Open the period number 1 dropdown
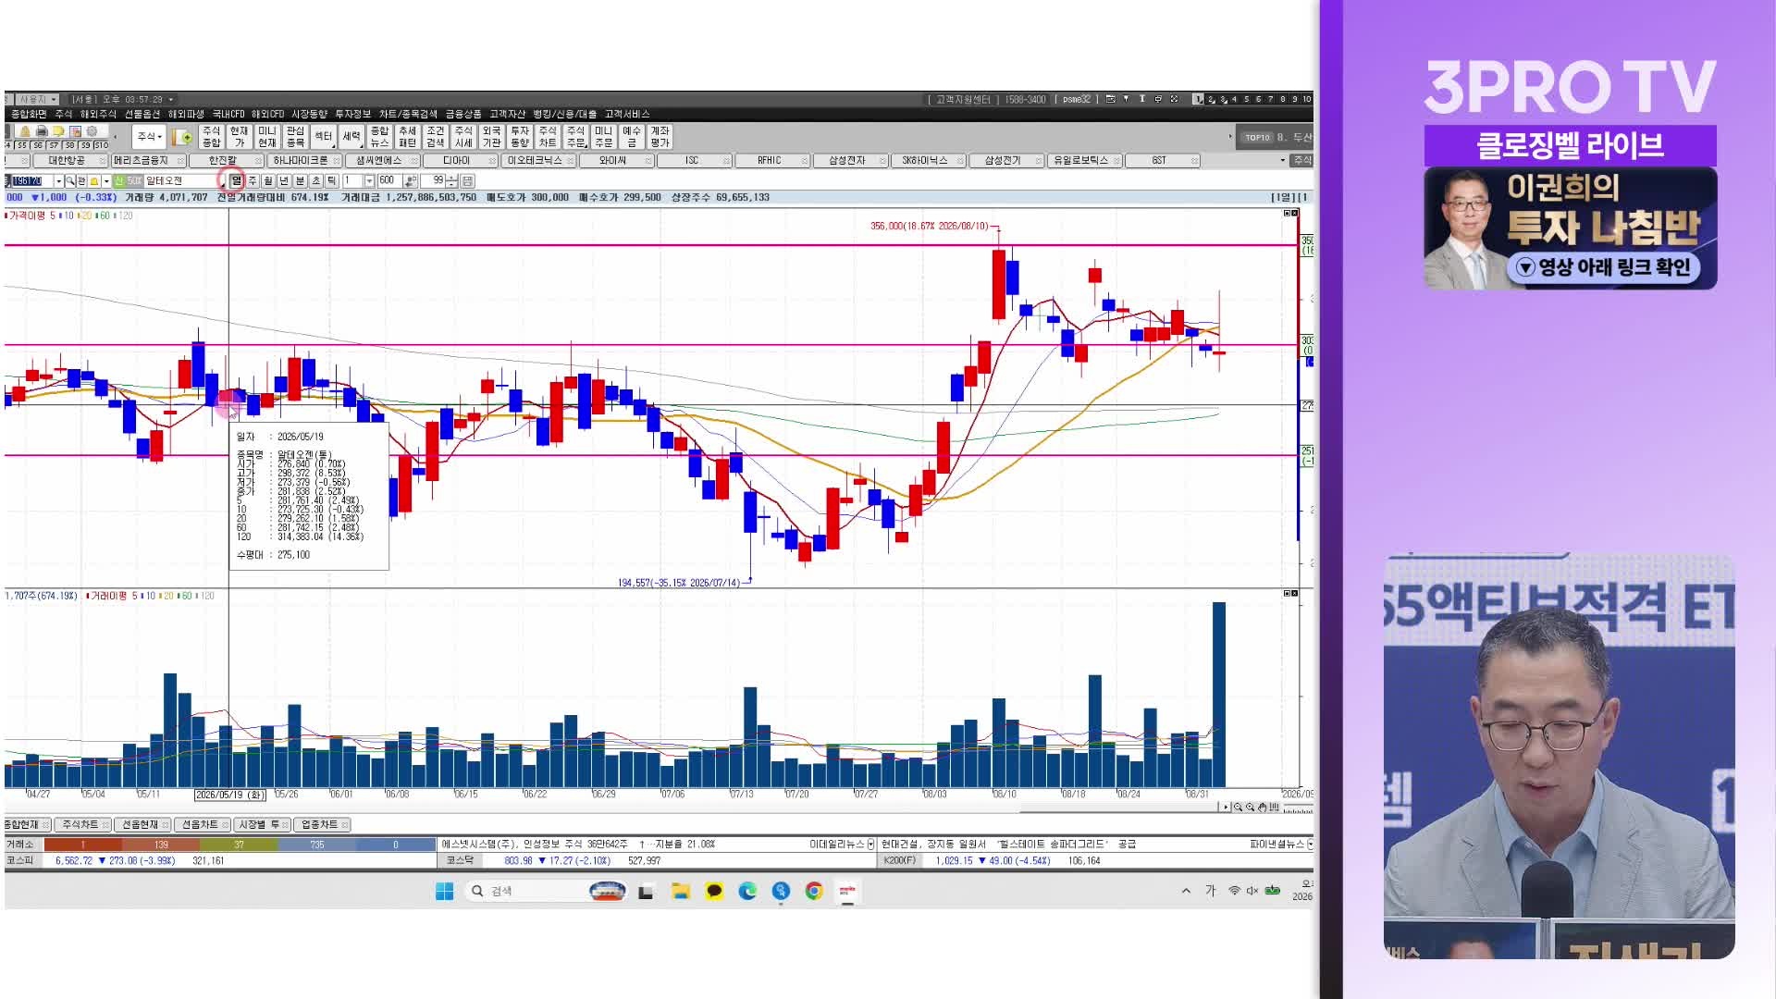Image resolution: width=1776 pixels, height=999 pixels. tap(369, 180)
